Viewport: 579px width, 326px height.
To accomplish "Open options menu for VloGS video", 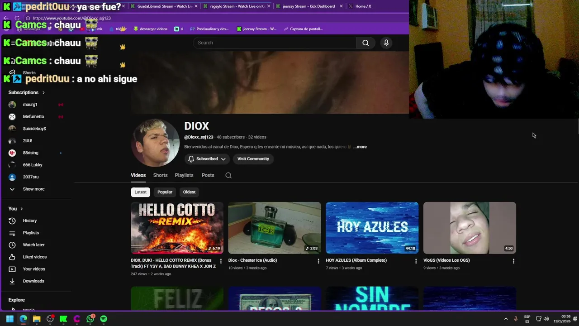I will [513, 261].
